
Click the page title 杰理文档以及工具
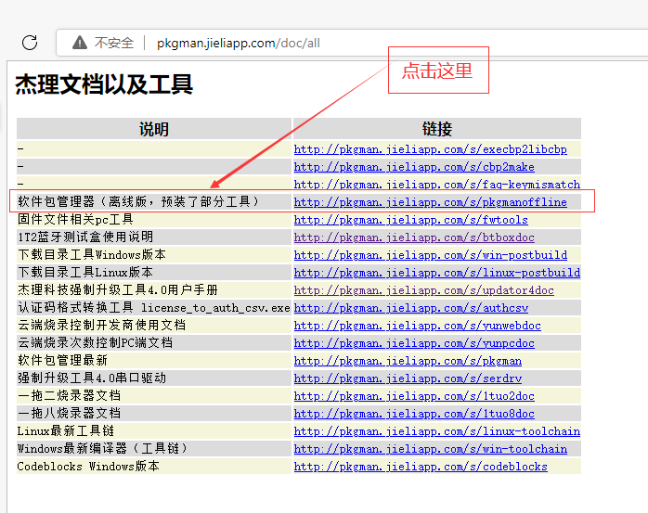tap(104, 84)
